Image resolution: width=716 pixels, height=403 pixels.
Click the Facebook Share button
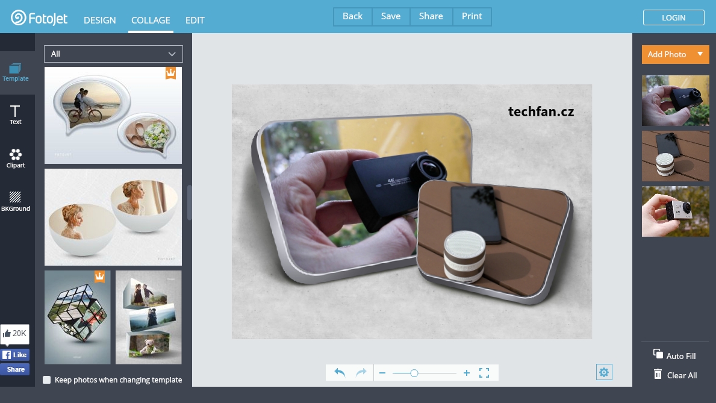tap(15, 369)
